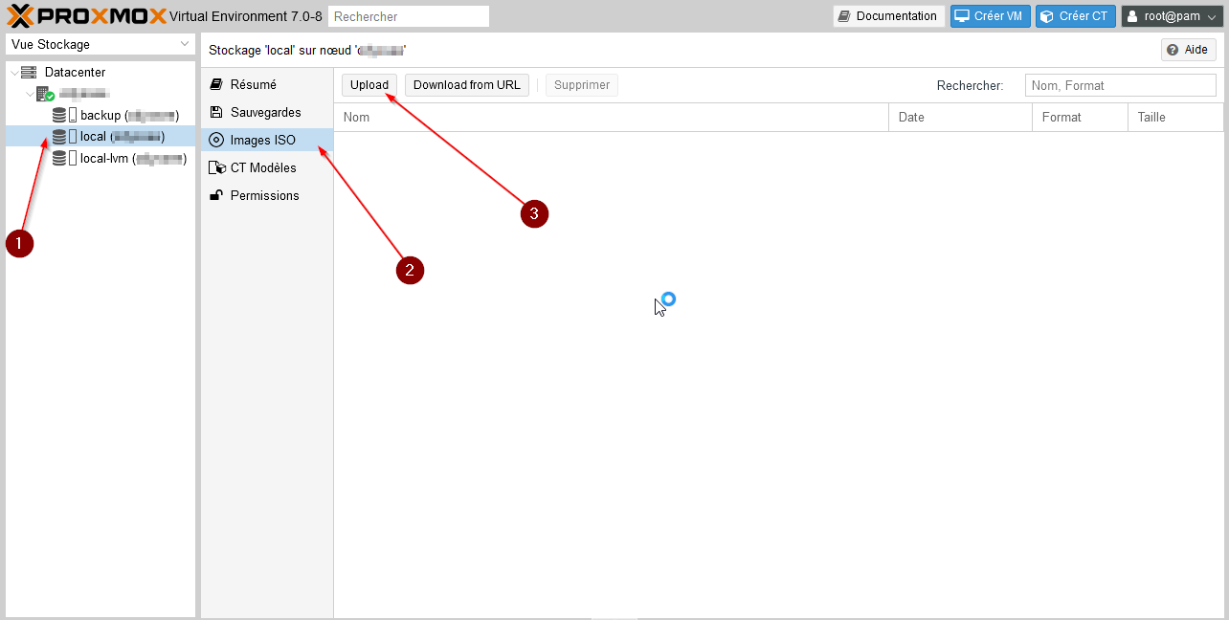Click Download from URL button
Image resolution: width=1229 pixels, height=620 pixels.
pyautogui.click(x=466, y=85)
